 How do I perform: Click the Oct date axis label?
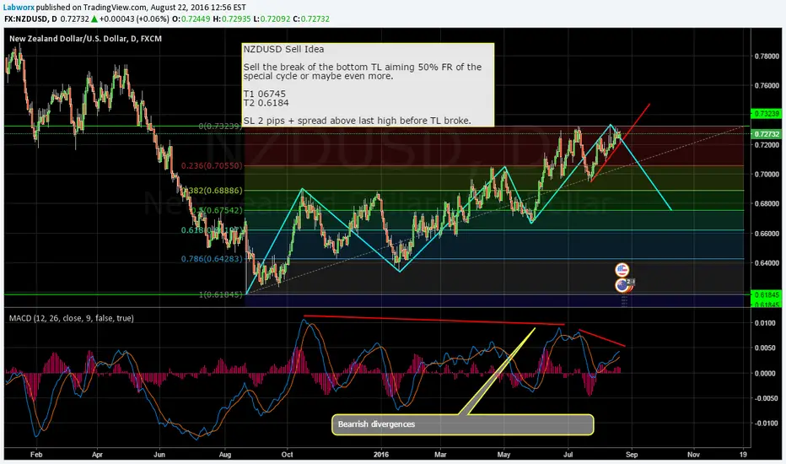point(288,455)
